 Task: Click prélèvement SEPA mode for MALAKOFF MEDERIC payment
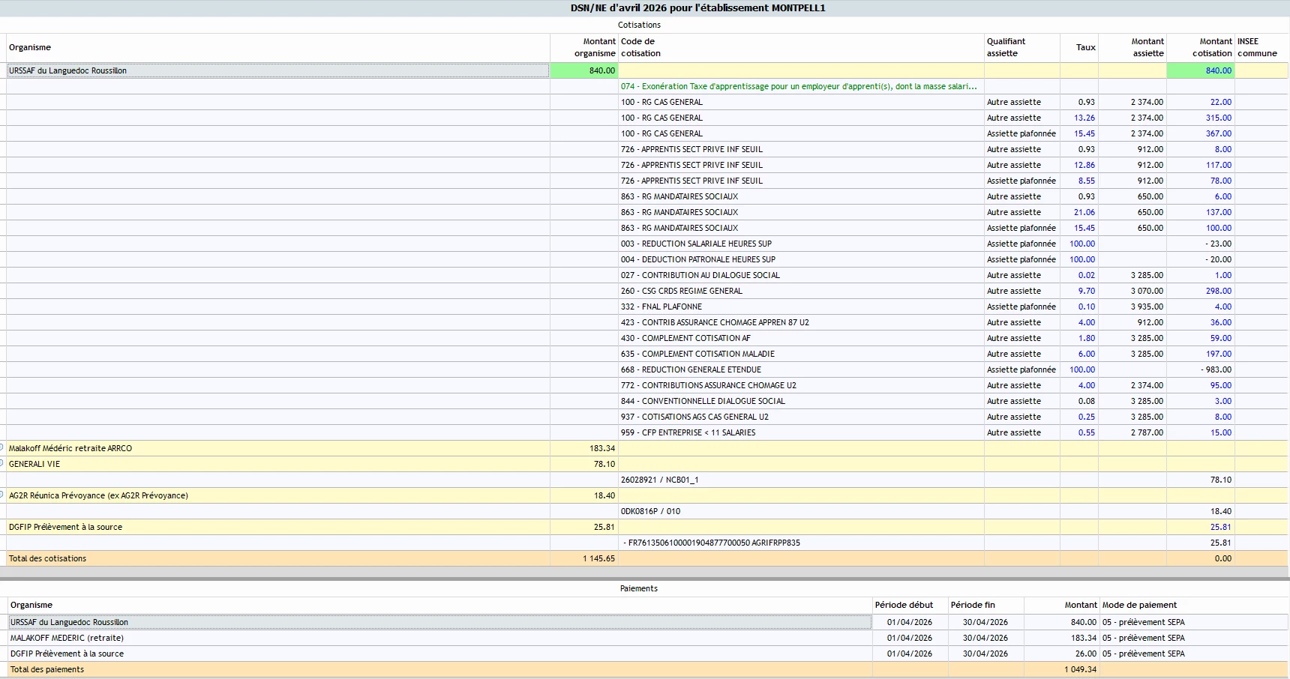1144,638
